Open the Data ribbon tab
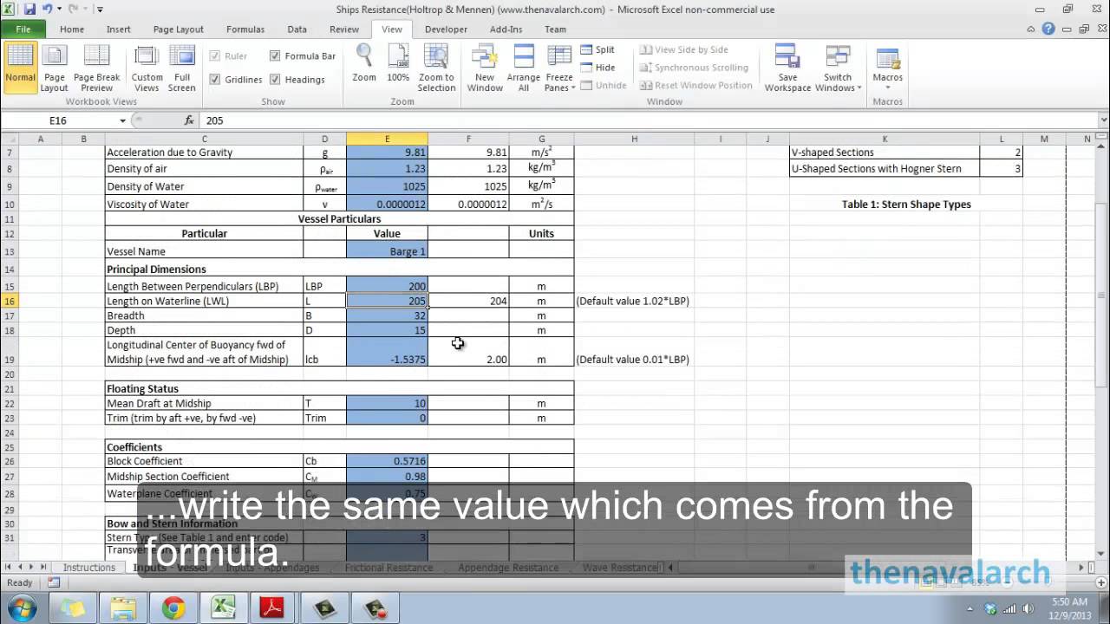This screenshot has width=1110, height=624. click(x=297, y=29)
